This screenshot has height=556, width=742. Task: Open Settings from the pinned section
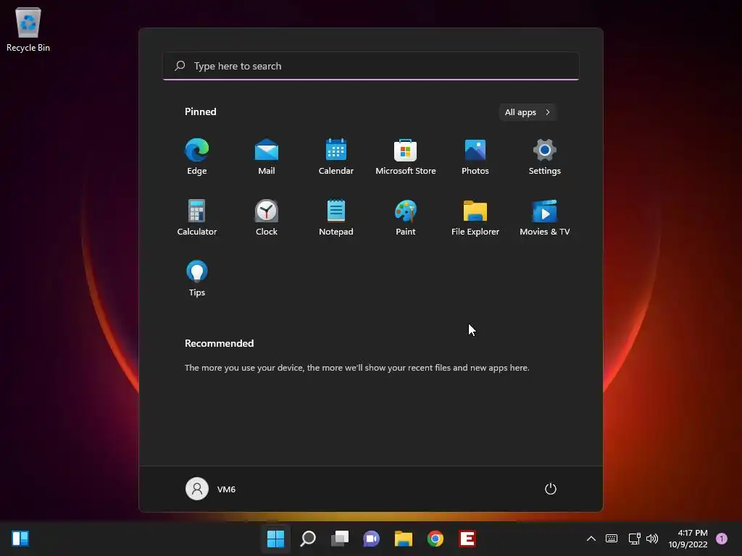coord(545,157)
